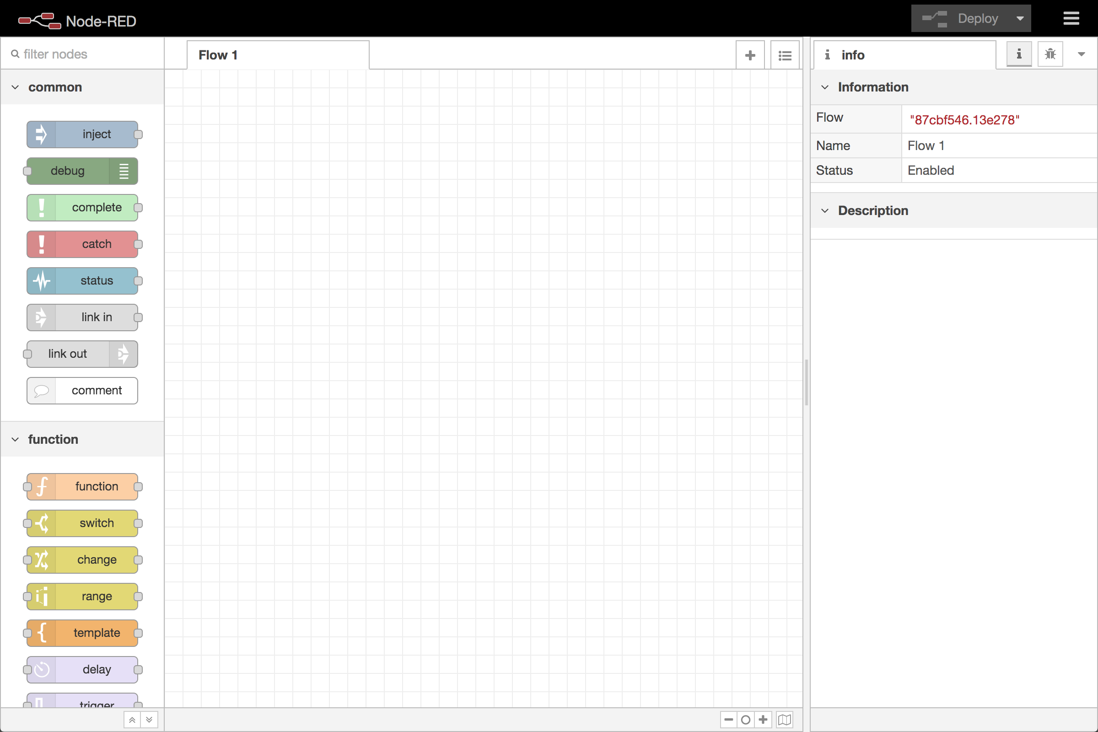
Task: Click the Flow label in Information table
Action: (829, 117)
